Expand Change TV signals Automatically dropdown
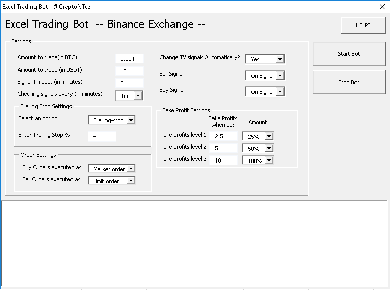Screen dimensions: 390x290 [x=280, y=59]
